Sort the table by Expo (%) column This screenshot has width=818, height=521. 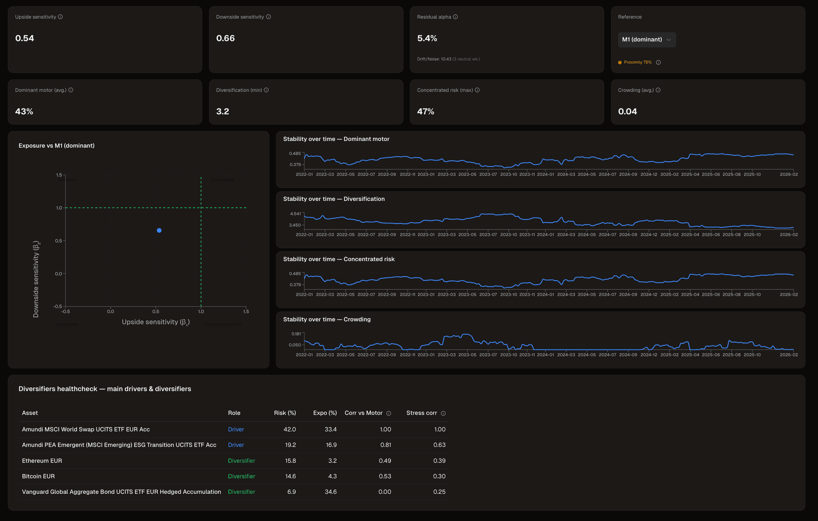point(325,413)
